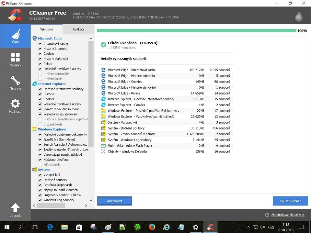Click the list scroll-down arrow
The image size is (311, 233).
[x=91, y=200]
